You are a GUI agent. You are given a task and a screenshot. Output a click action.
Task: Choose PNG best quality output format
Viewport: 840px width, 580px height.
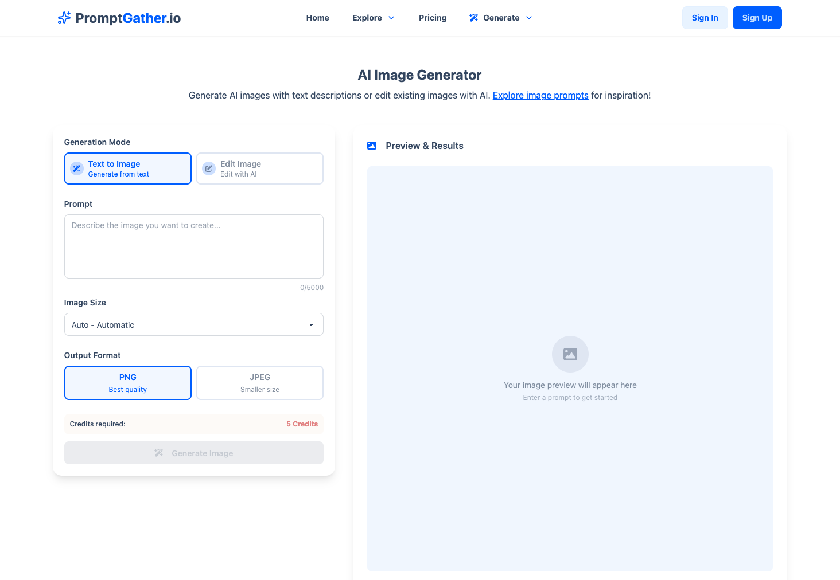coord(127,383)
